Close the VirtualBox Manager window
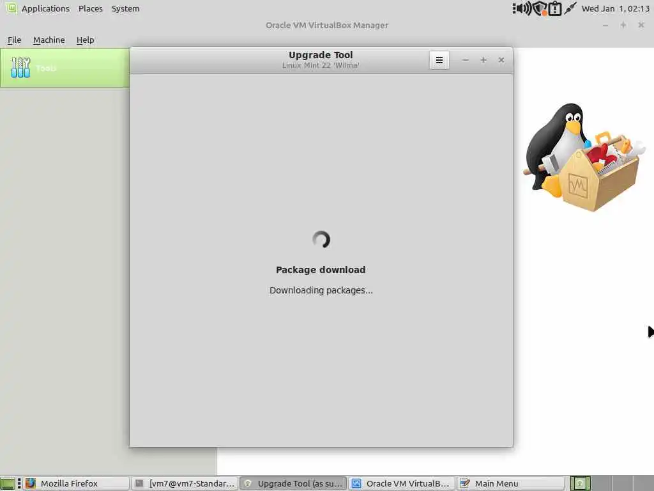Screen dimensions: 654x491 click(641, 25)
